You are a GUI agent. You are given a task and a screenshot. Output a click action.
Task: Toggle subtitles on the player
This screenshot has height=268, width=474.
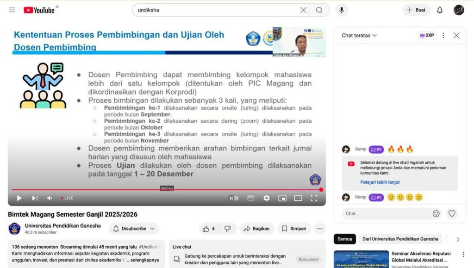click(x=251, y=198)
